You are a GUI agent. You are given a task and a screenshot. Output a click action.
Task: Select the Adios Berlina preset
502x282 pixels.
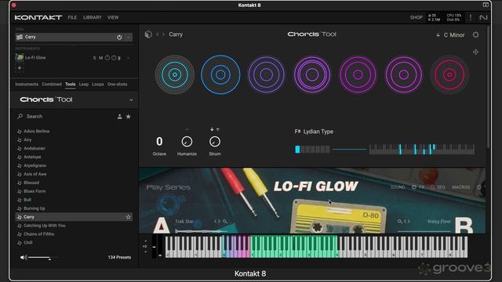[x=37, y=131]
